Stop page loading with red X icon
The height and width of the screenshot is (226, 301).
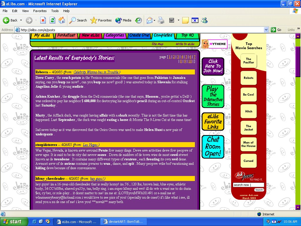coord(43,20)
